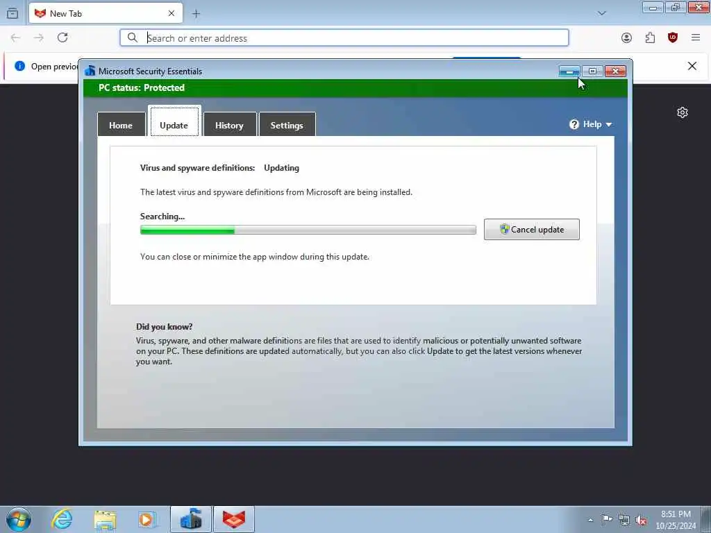Click the New Tab browser tab
This screenshot has height=533, width=711.
click(106, 14)
